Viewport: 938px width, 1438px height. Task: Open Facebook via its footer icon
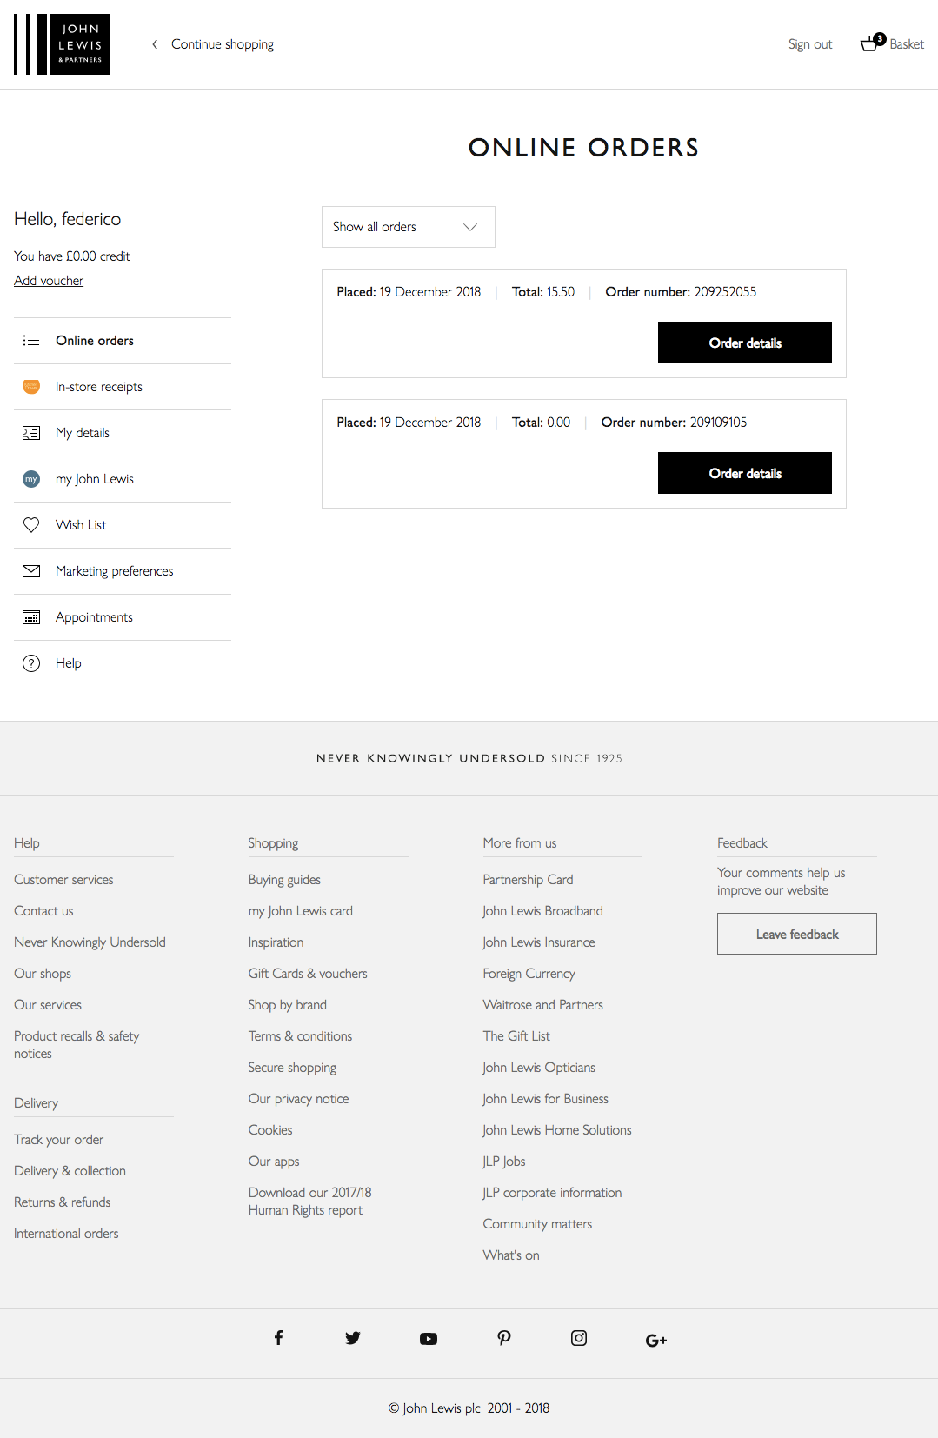(x=278, y=1338)
